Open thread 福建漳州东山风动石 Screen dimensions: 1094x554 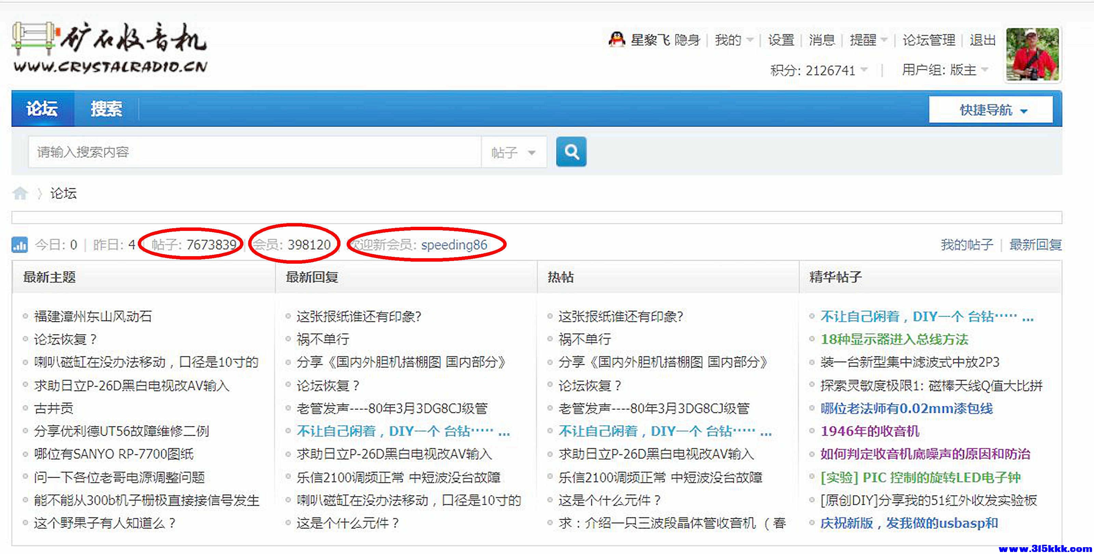pos(93,316)
